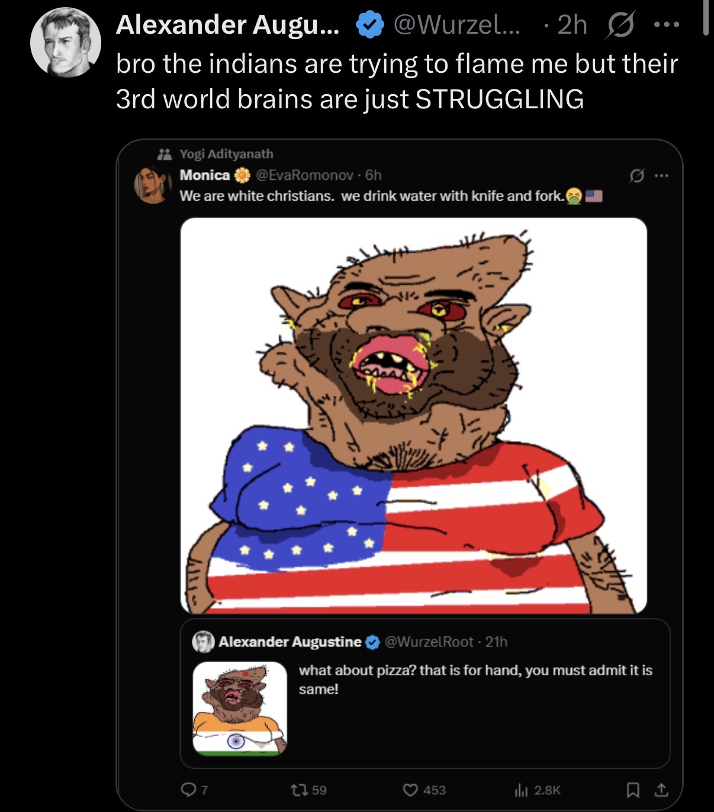
Task: Open the @WurzelRoot handle in nested quote
Action: tap(430, 642)
